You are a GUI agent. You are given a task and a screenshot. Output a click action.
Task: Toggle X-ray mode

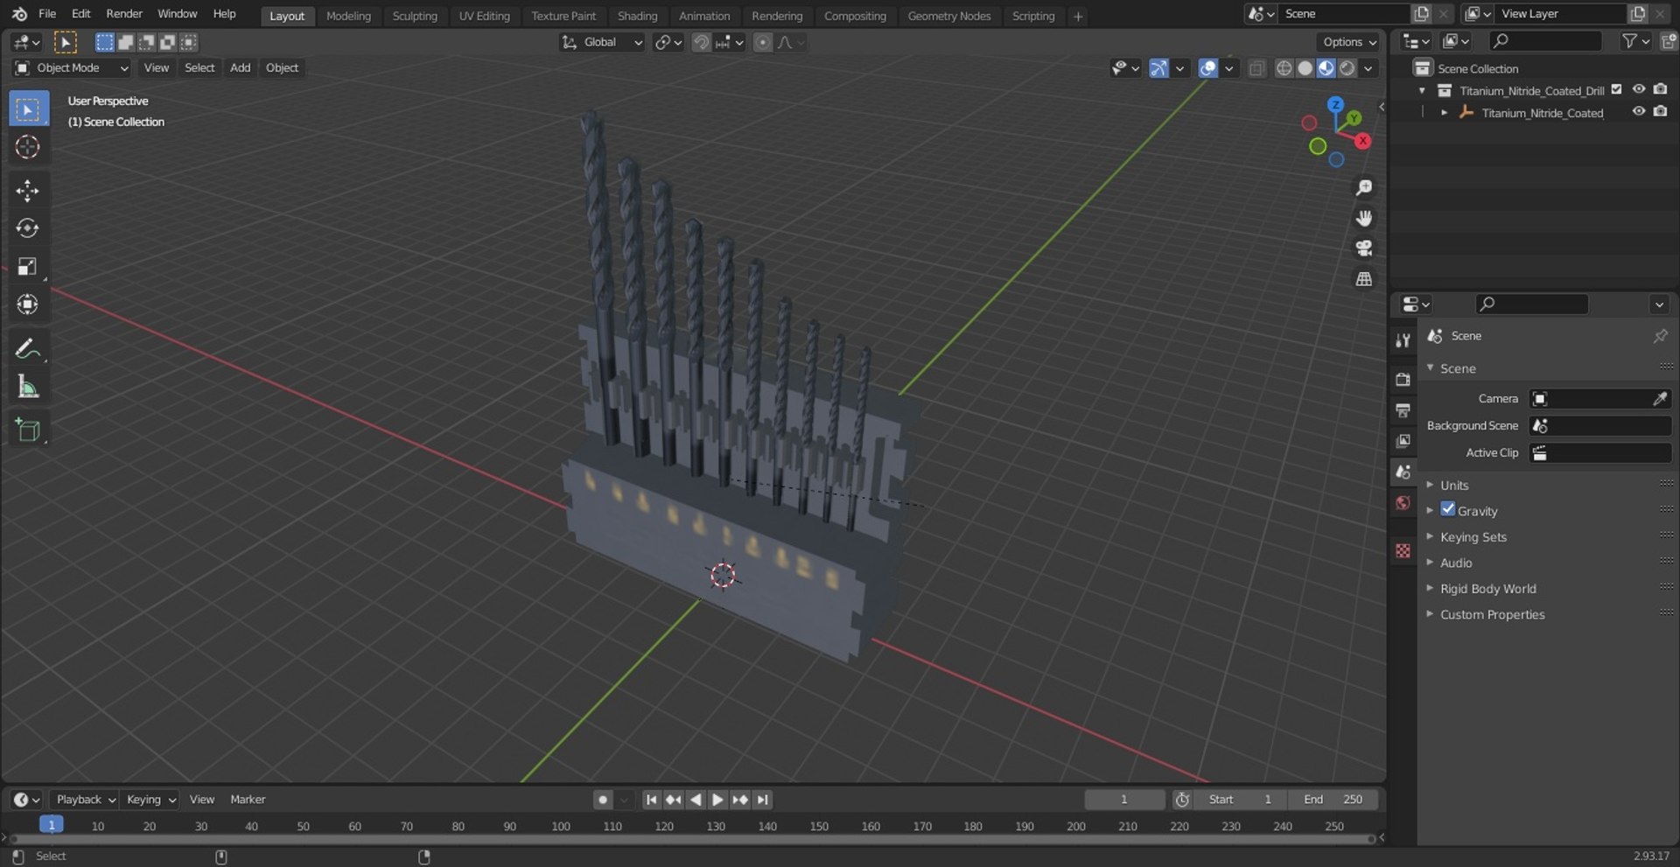tap(1257, 68)
